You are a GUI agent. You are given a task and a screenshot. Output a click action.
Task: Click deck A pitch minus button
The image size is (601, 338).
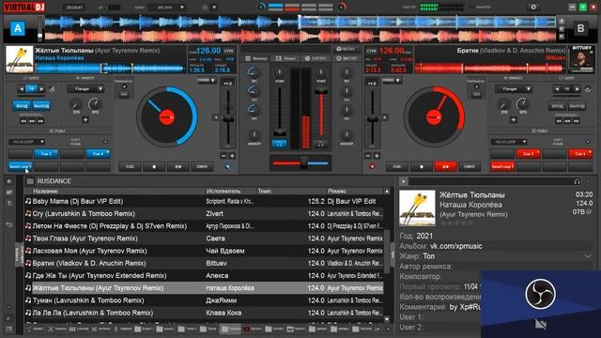(223, 156)
